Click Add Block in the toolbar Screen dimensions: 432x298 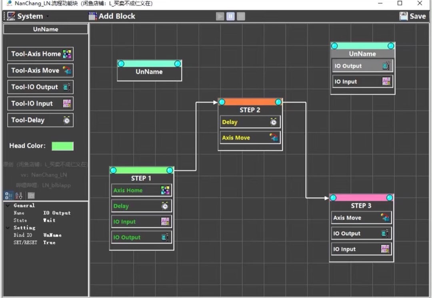click(x=112, y=16)
